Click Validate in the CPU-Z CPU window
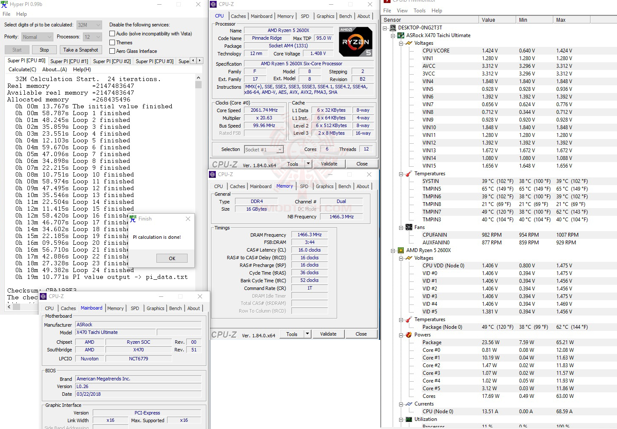The image size is (617, 429). click(329, 164)
